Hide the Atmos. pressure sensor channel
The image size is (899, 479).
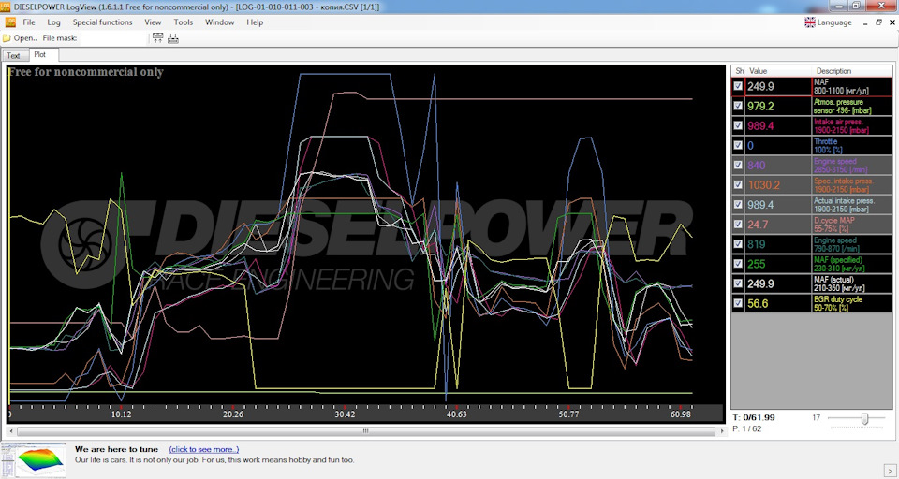(x=739, y=106)
